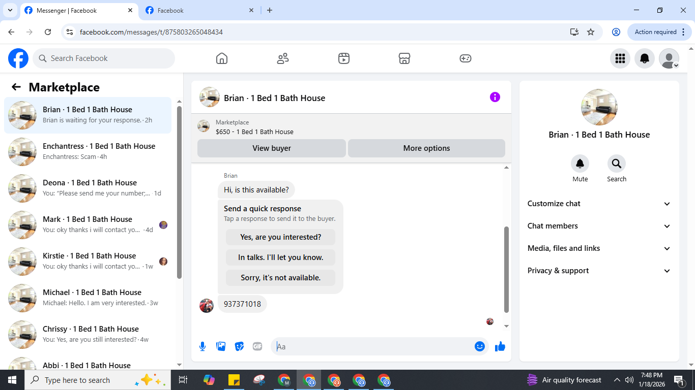Send a thumbs-up like
This screenshot has width=695, height=390.
pos(500,346)
